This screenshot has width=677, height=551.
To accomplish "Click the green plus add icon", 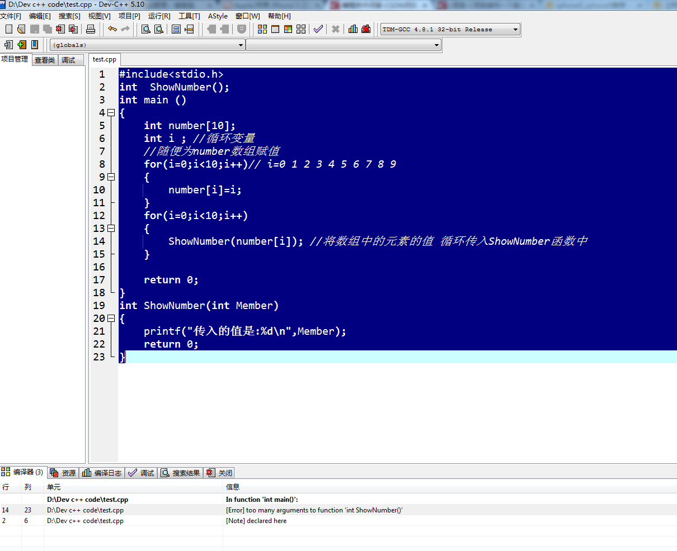I will [21, 45].
